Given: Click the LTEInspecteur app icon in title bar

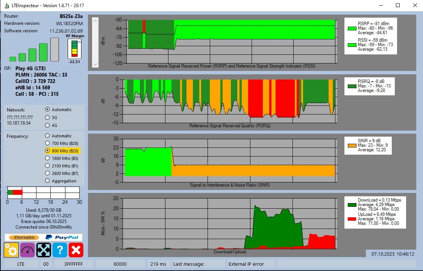Looking at the screenshot, I should 7,5.
